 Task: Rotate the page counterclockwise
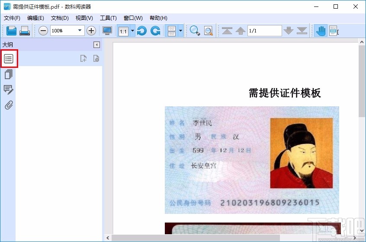[x=142, y=31]
